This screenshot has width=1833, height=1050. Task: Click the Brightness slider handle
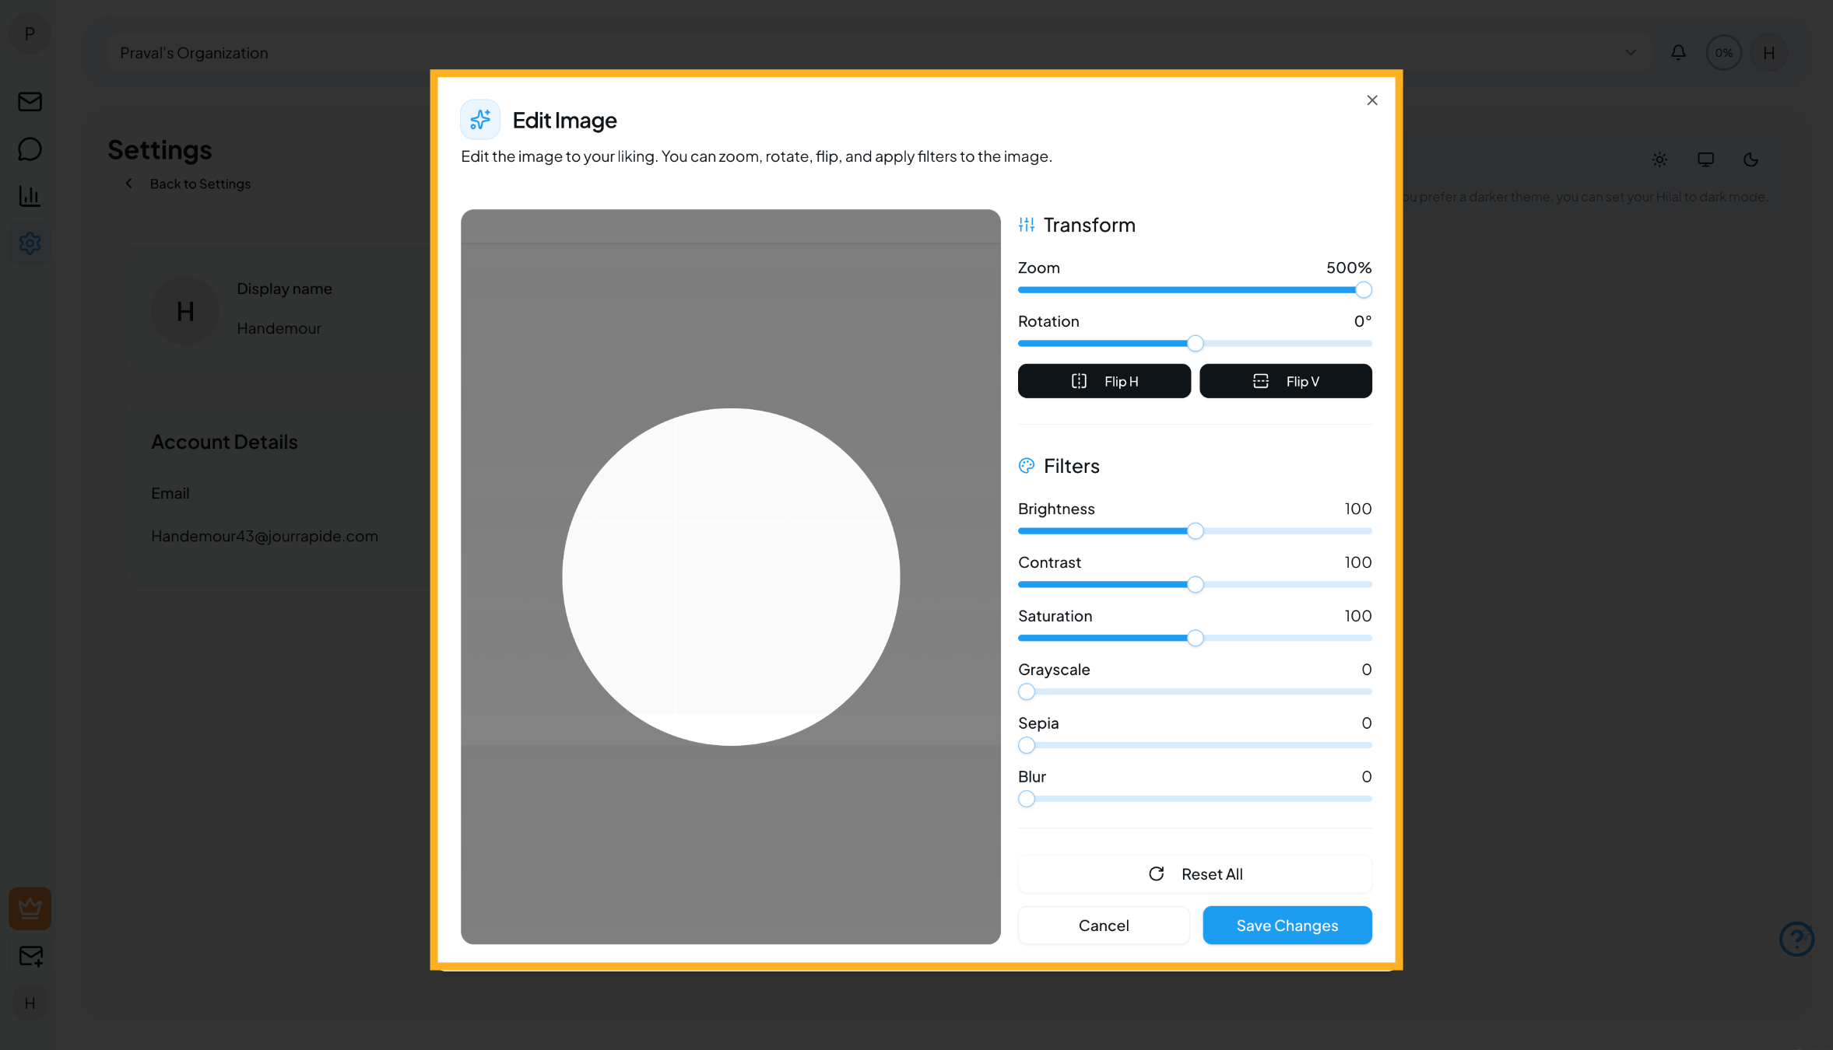coord(1195,531)
